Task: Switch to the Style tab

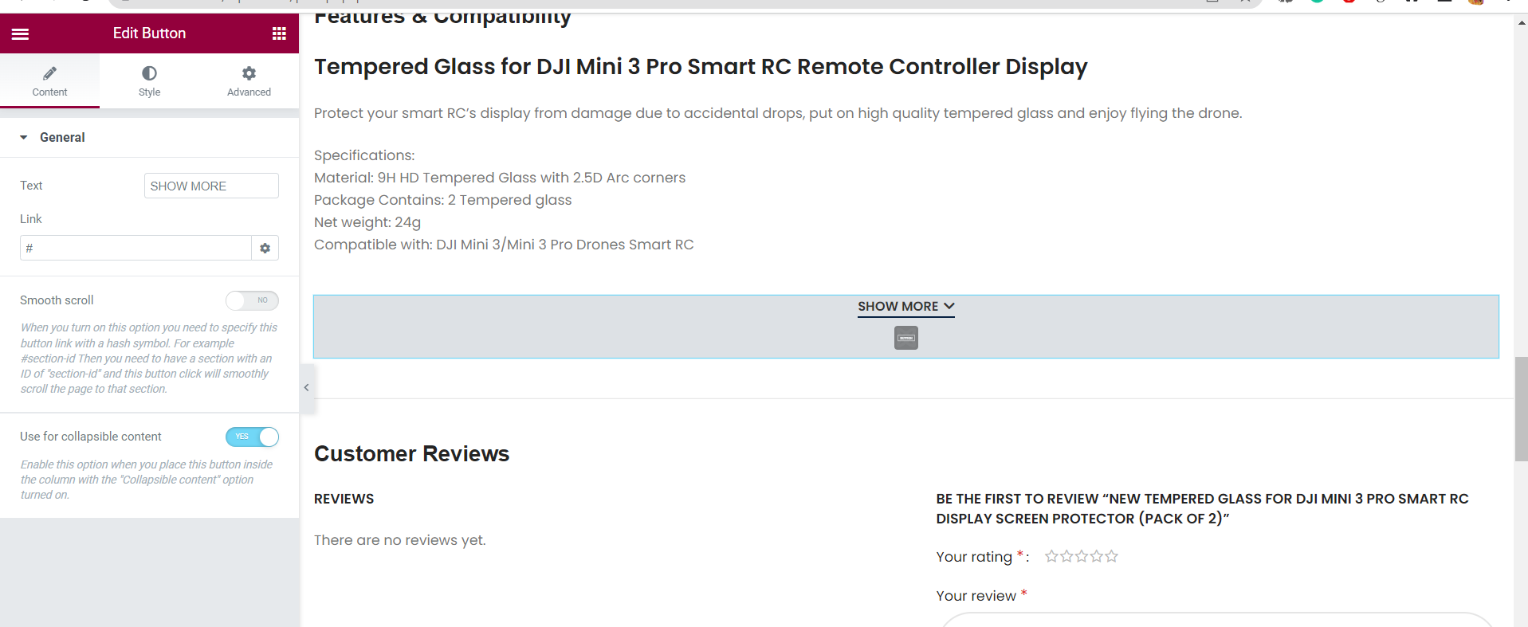Action: click(149, 80)
